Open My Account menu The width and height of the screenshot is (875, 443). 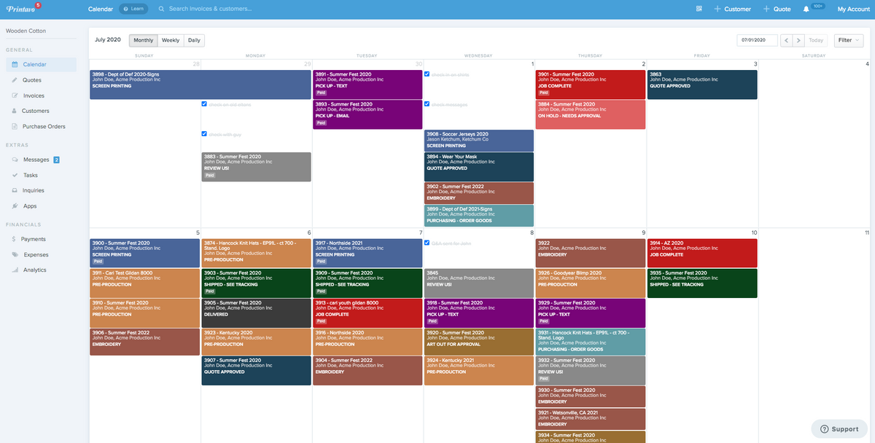point(853,9)
